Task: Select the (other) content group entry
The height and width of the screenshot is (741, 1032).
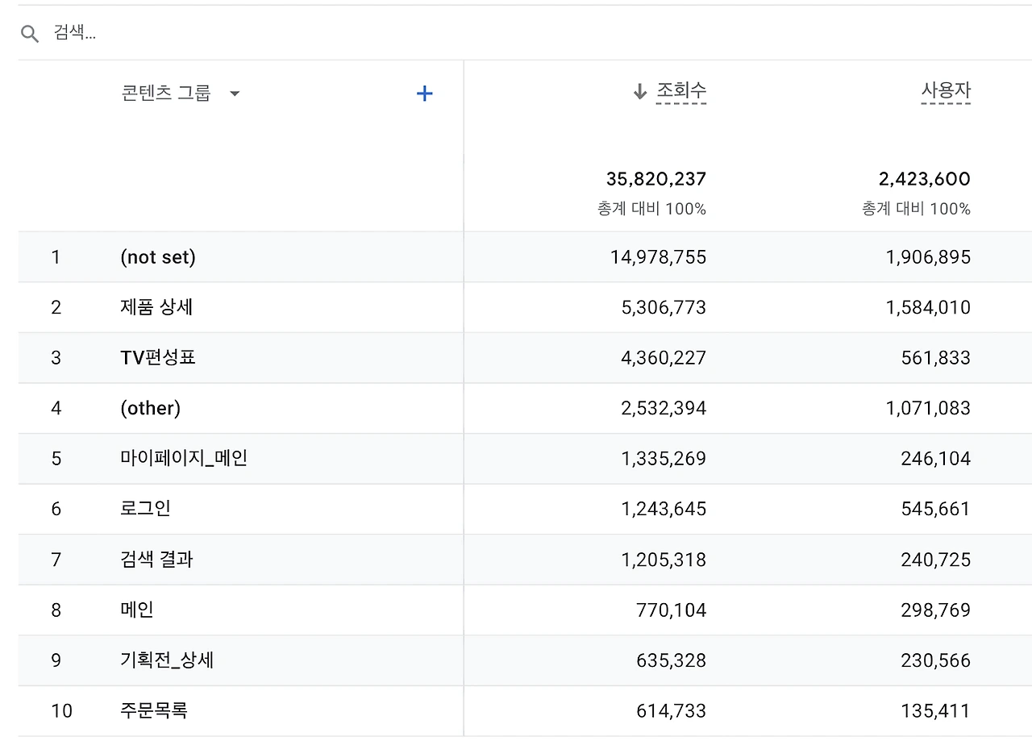Action: [150, 408]
